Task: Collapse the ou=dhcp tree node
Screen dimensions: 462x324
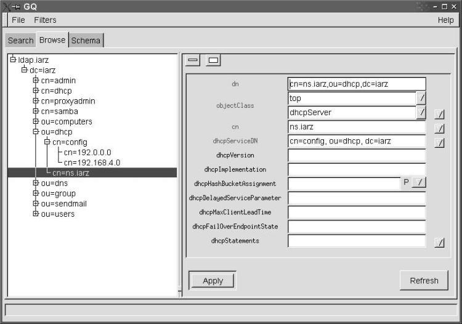Action: 36,132
